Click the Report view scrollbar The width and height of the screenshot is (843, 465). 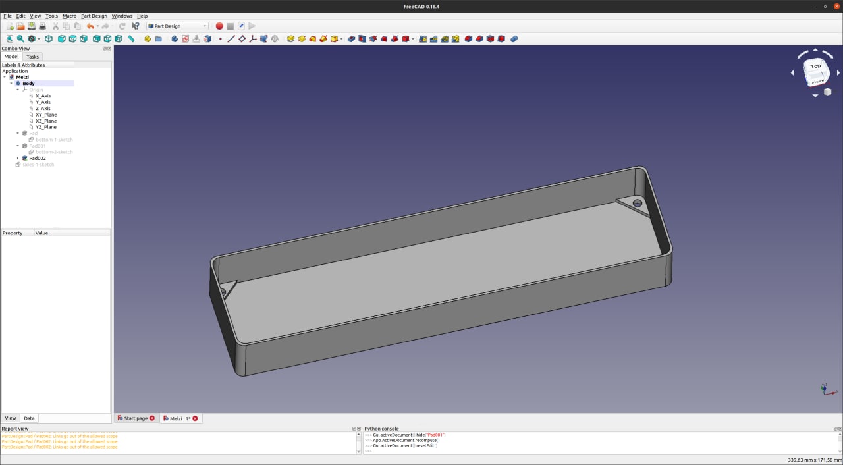(x=359, y=443)
